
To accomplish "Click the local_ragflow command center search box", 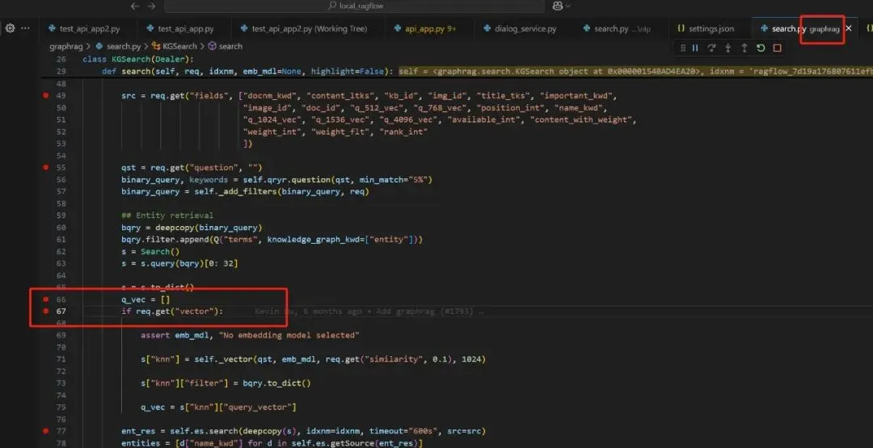I will coord(354,6).
